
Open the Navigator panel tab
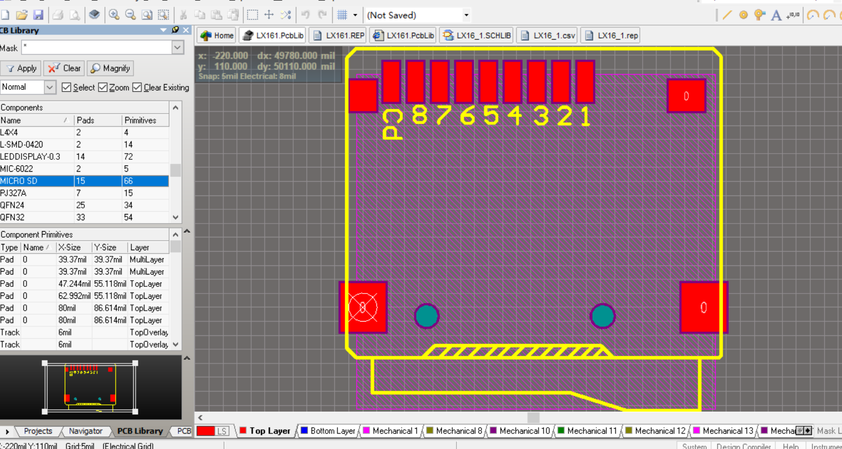pyautogui.click(x=86, y=431)
